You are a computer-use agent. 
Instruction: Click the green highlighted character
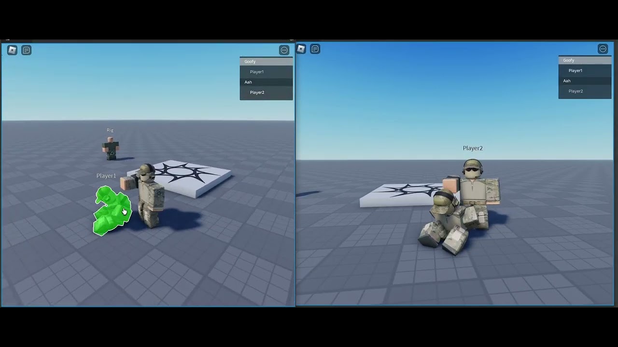click(112, 211)
